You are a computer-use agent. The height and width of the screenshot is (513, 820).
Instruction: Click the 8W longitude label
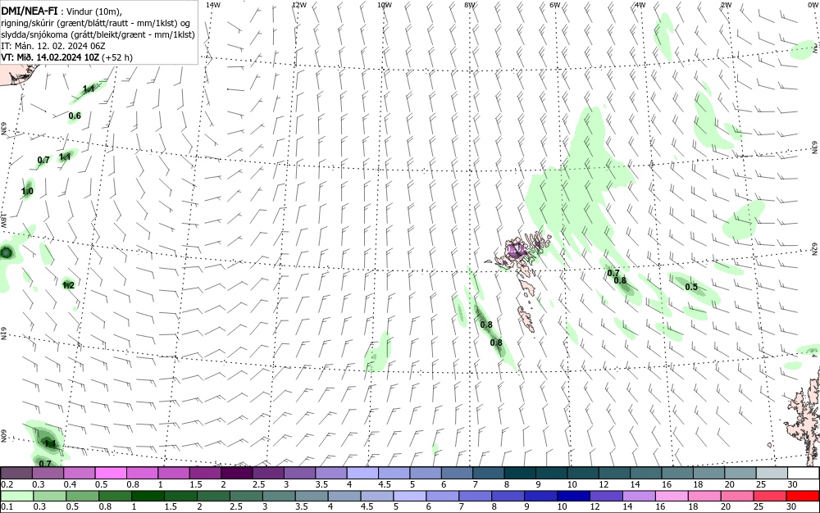[470, 5]
